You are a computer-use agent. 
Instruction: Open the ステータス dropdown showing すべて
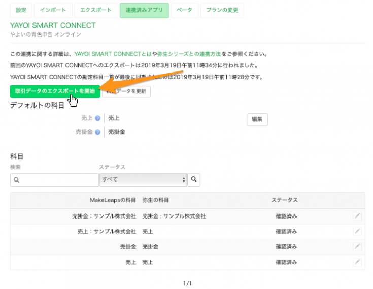click(x=143, y=179)
